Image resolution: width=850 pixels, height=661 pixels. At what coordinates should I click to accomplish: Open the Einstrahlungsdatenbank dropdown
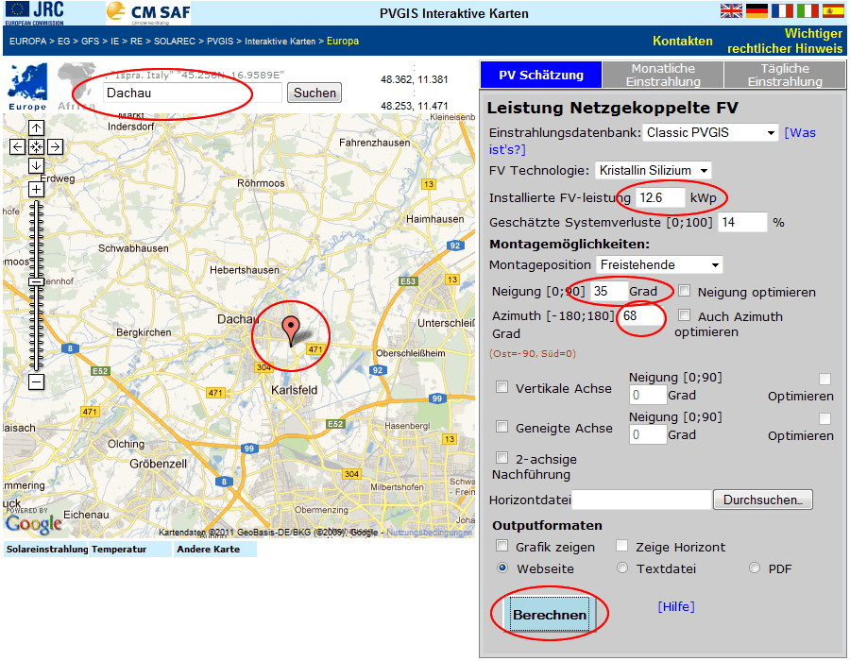tap(709, 133)
